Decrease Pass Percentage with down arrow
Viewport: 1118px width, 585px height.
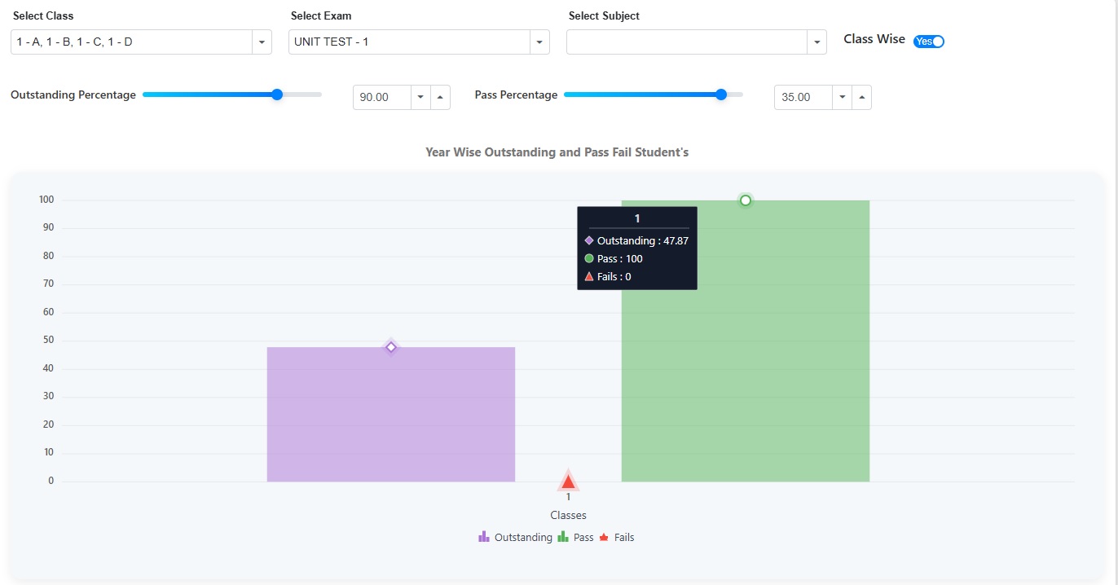pyautogui.click(x=843, y=97)
